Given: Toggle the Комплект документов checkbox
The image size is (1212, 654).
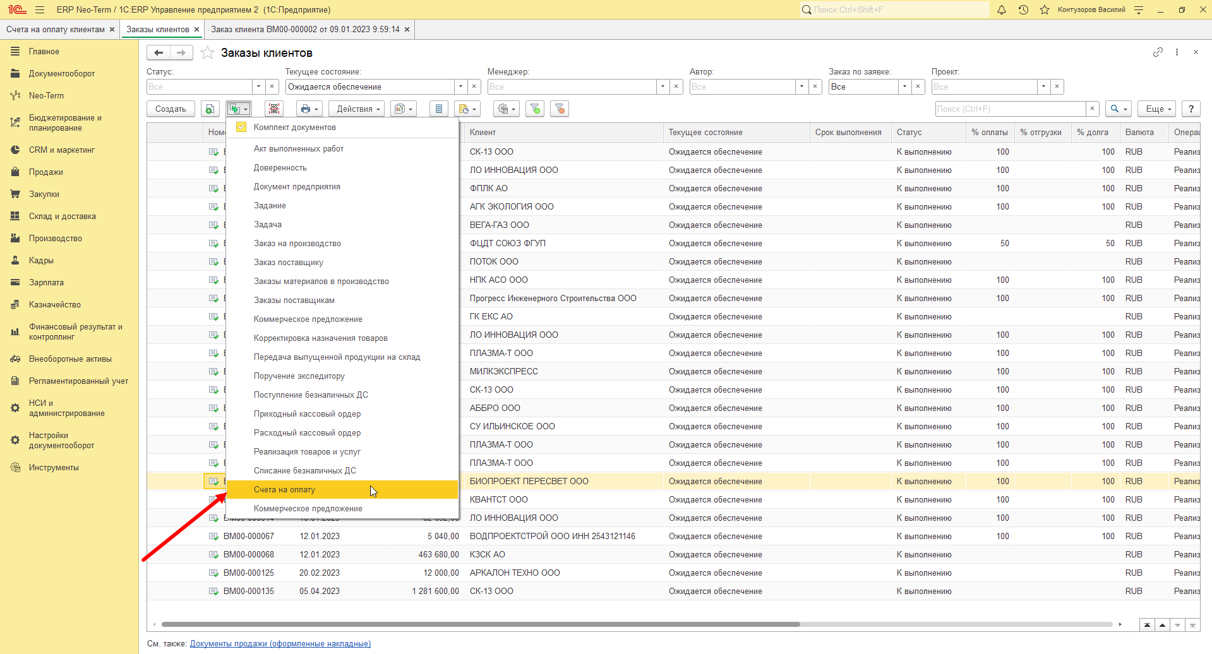Looking at the screenshot, I should tap(241, 128).
